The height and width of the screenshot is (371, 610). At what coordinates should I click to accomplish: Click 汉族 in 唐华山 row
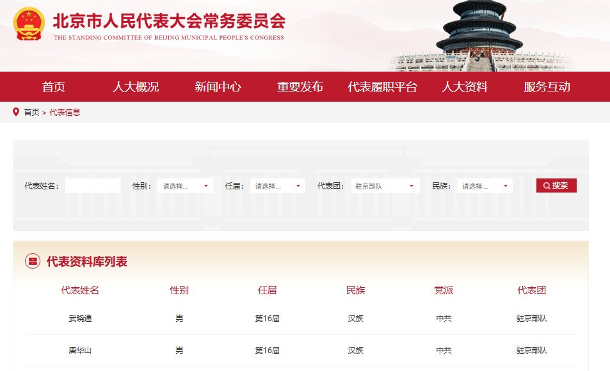tap(356, 351)
